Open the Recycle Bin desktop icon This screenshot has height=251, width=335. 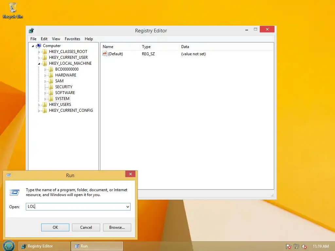point(13,10)
